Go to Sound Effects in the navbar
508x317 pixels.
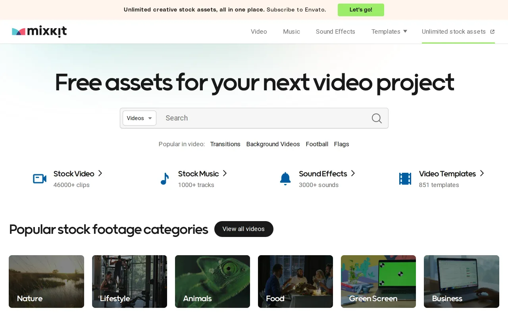click(335, 32)
